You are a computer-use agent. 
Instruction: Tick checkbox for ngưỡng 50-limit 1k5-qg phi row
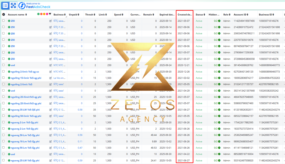coord(4,116)
